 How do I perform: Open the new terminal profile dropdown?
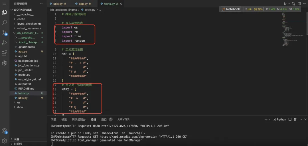[x=269, y=119]
